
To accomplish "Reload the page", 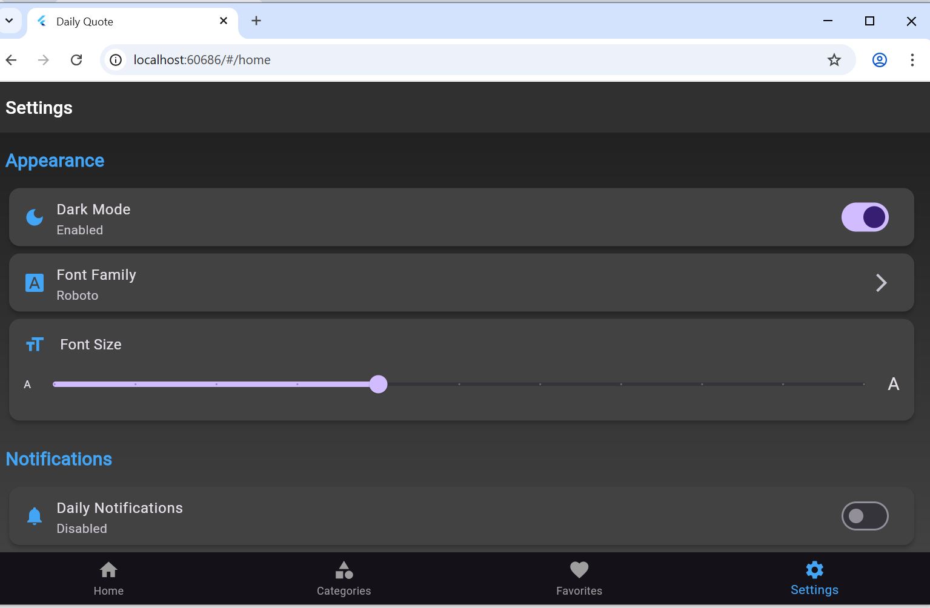I will click(76, 60).
